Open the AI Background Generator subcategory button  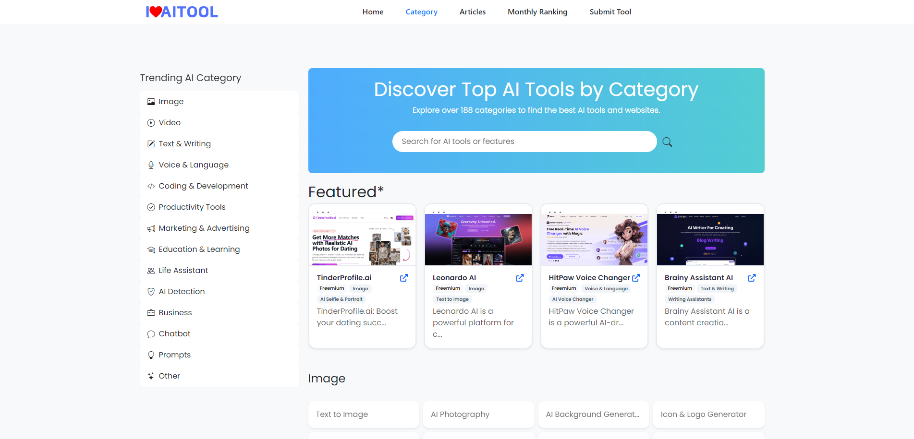coord(594,415)
